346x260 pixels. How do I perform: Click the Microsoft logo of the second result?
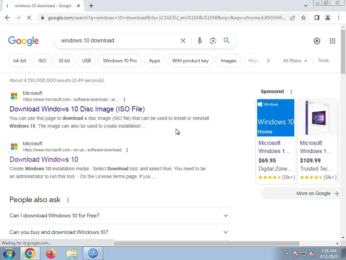[14, 147]
